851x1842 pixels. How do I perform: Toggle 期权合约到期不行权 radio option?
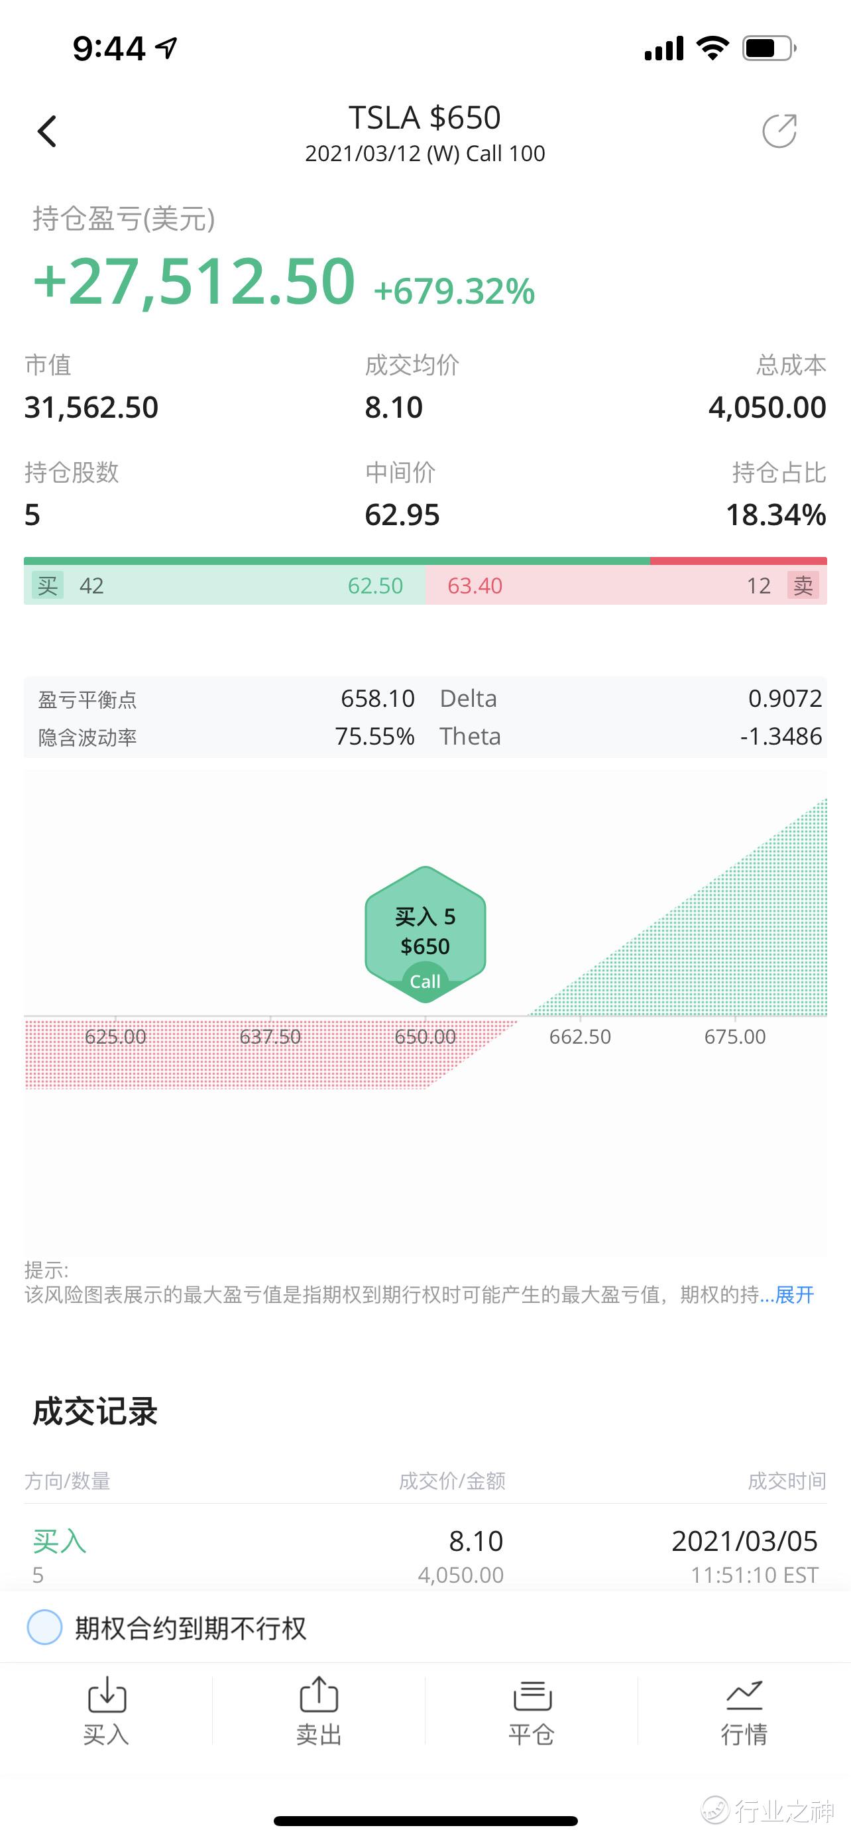44,1627
